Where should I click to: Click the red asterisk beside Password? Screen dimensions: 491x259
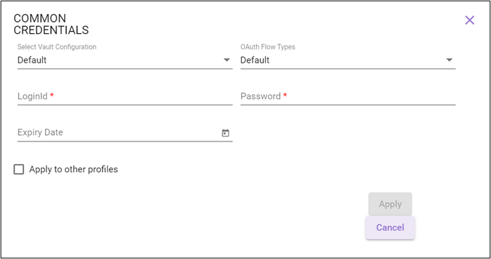(x=285, y=95)
